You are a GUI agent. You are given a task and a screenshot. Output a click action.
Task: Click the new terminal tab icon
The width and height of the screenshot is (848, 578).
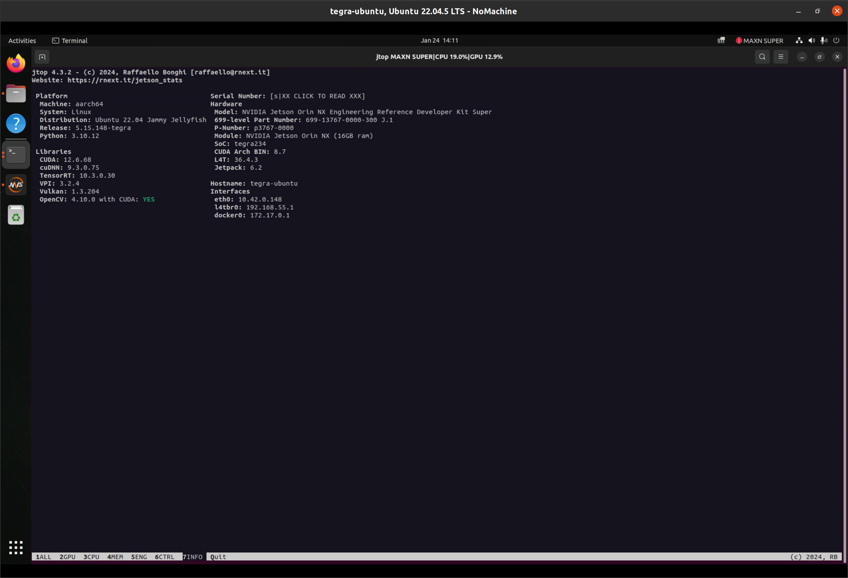pyautogui.click(x=42, y=57)
